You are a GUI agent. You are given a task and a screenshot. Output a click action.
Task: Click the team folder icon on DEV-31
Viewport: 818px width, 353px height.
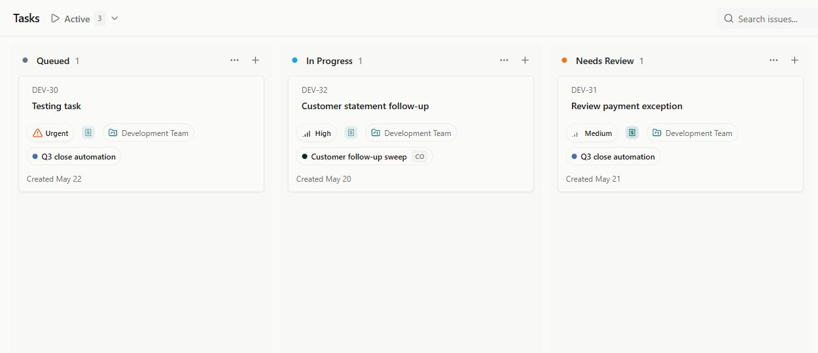point(657,133)
